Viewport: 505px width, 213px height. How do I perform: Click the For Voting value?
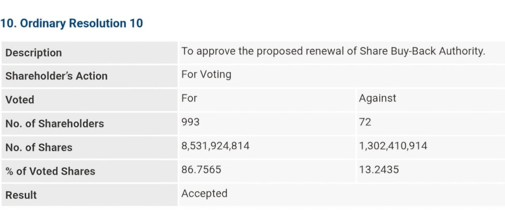coord(206,75)
